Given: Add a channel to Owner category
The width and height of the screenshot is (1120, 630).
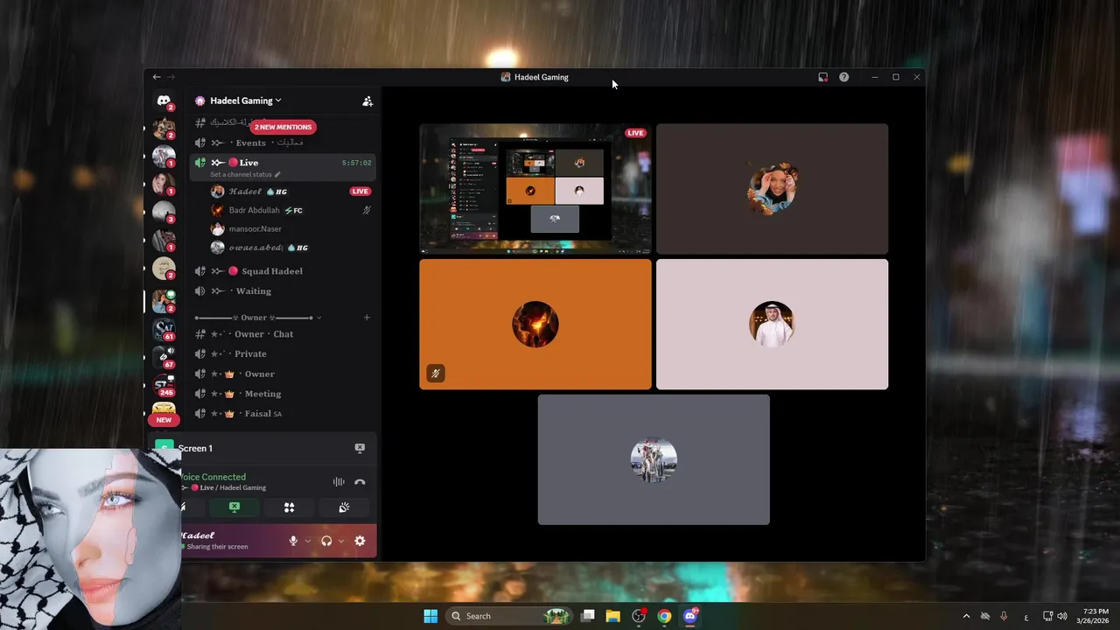Looking at the screenshot, I should tap(367, 318).
